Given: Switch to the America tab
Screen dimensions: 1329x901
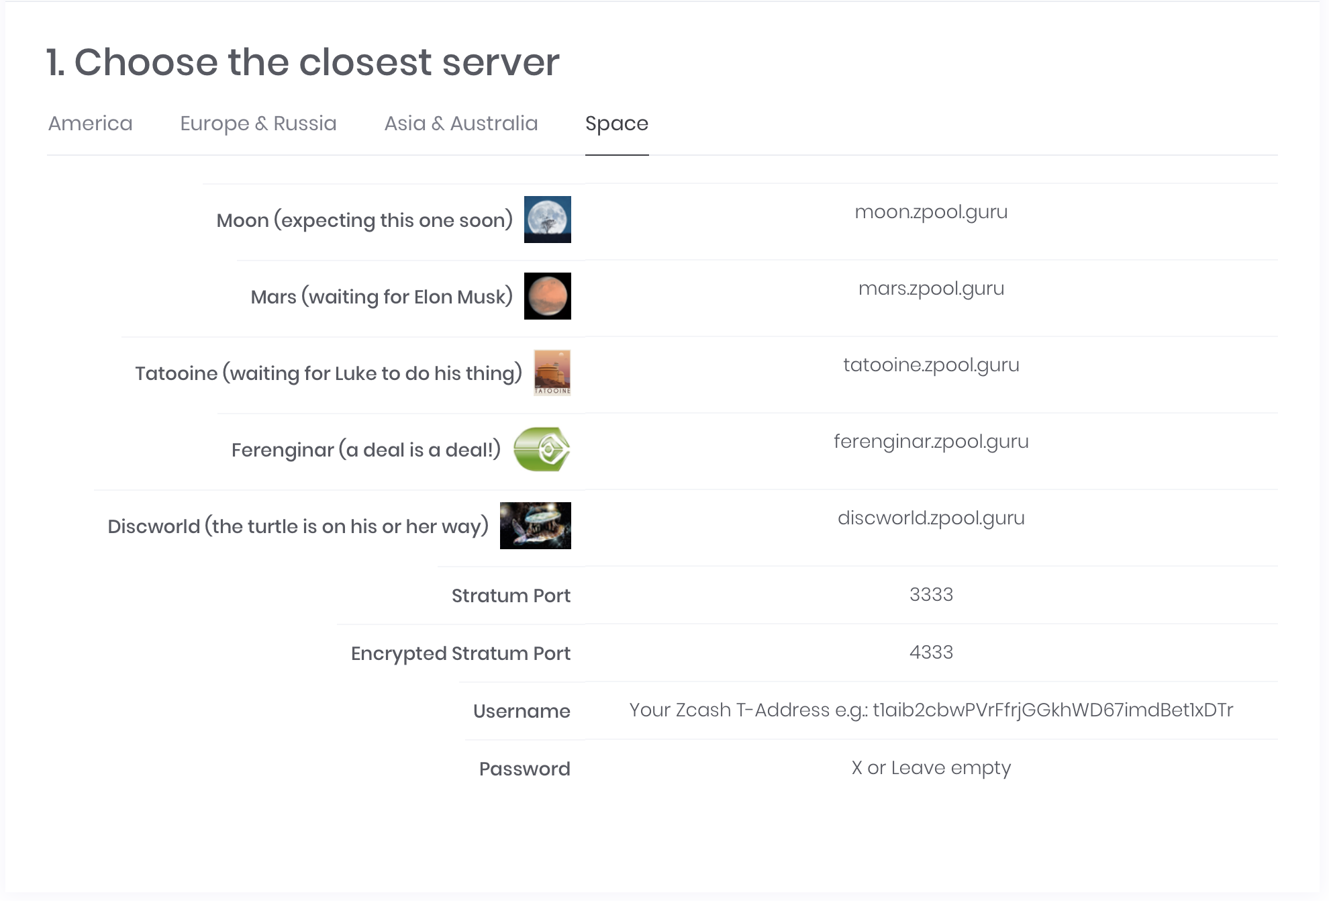Looking at the screenshot, I should (x=91, y=124).
